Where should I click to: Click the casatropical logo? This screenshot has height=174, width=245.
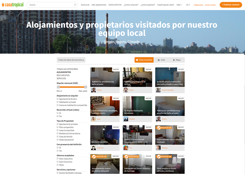coord(12,5)
